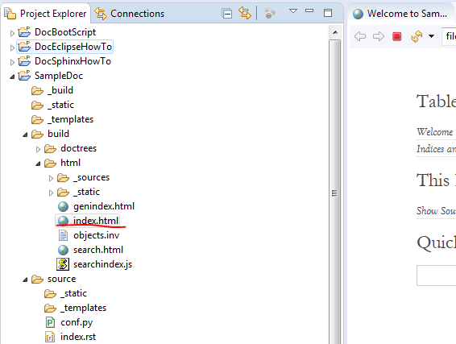Select index.html file

[96, 221]
